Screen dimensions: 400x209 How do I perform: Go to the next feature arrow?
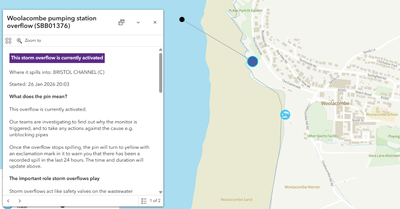tap(20, 201)
